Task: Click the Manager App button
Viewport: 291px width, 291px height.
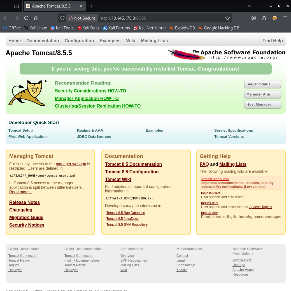Action: pyautogui.click(x=262, y=94)
